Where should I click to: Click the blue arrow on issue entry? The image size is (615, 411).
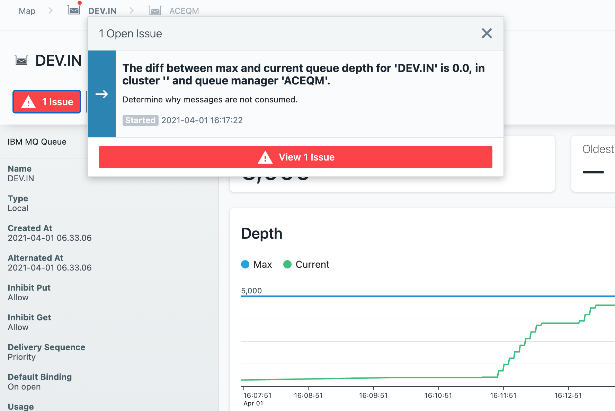tap(102, 94)
